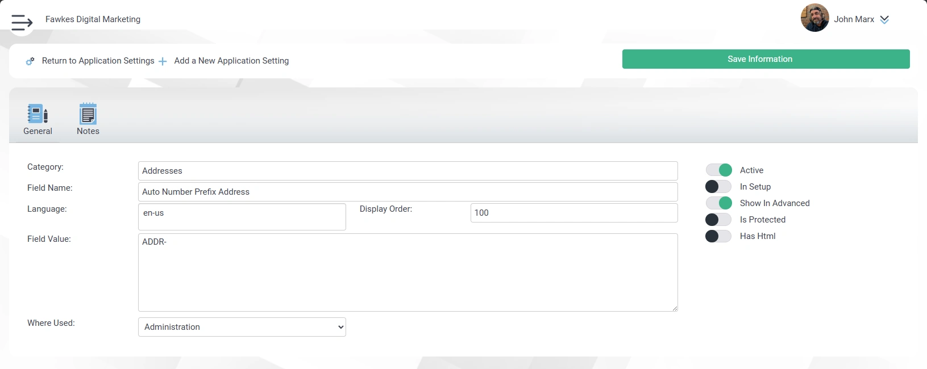Screen dimensions: 927x369
Task: Enable the Is Protected toggle
Action: tap(718, 220)
